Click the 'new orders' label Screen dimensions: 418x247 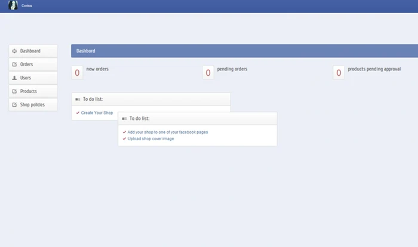[x=97, y=69]
